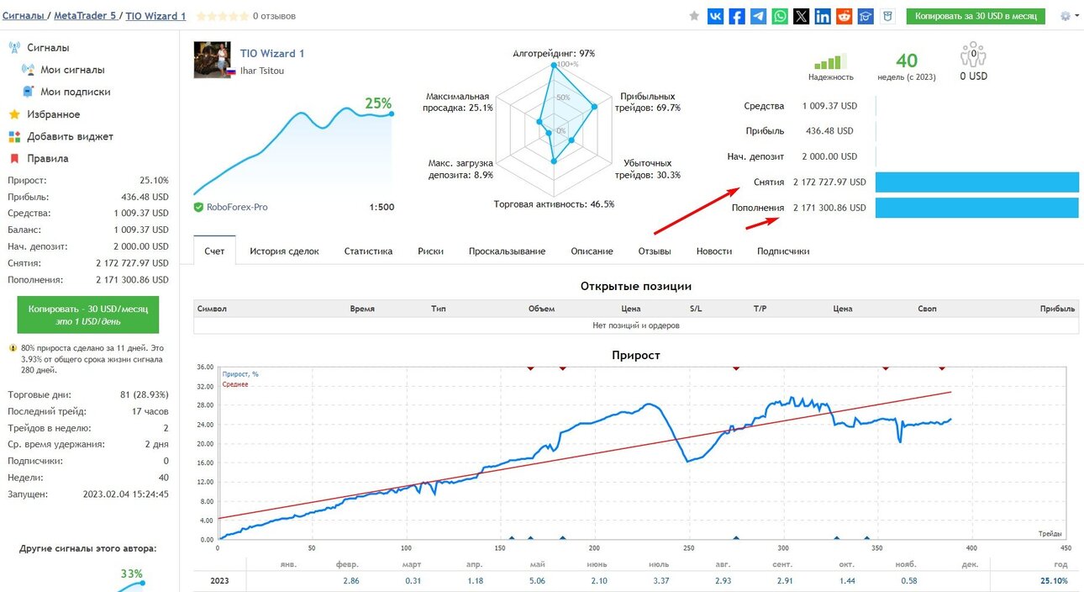Click the Своп column header
Image resolution: width=1084 pixels, height=592 pixels.
point(927,309)
